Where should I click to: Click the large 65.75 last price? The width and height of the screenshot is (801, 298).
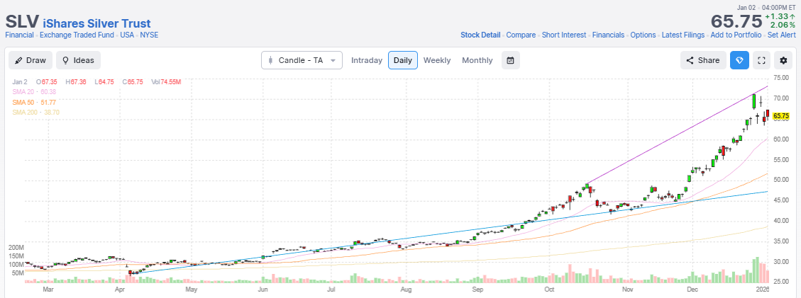point(736,21)
